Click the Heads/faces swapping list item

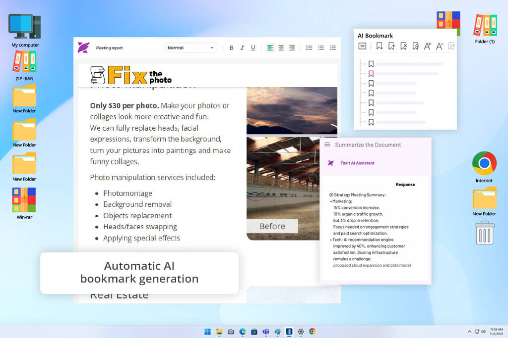[x=140, y=227]
